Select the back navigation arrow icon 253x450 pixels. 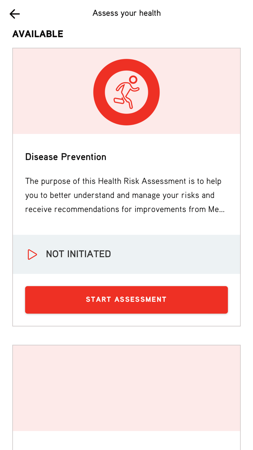[14, 13]
